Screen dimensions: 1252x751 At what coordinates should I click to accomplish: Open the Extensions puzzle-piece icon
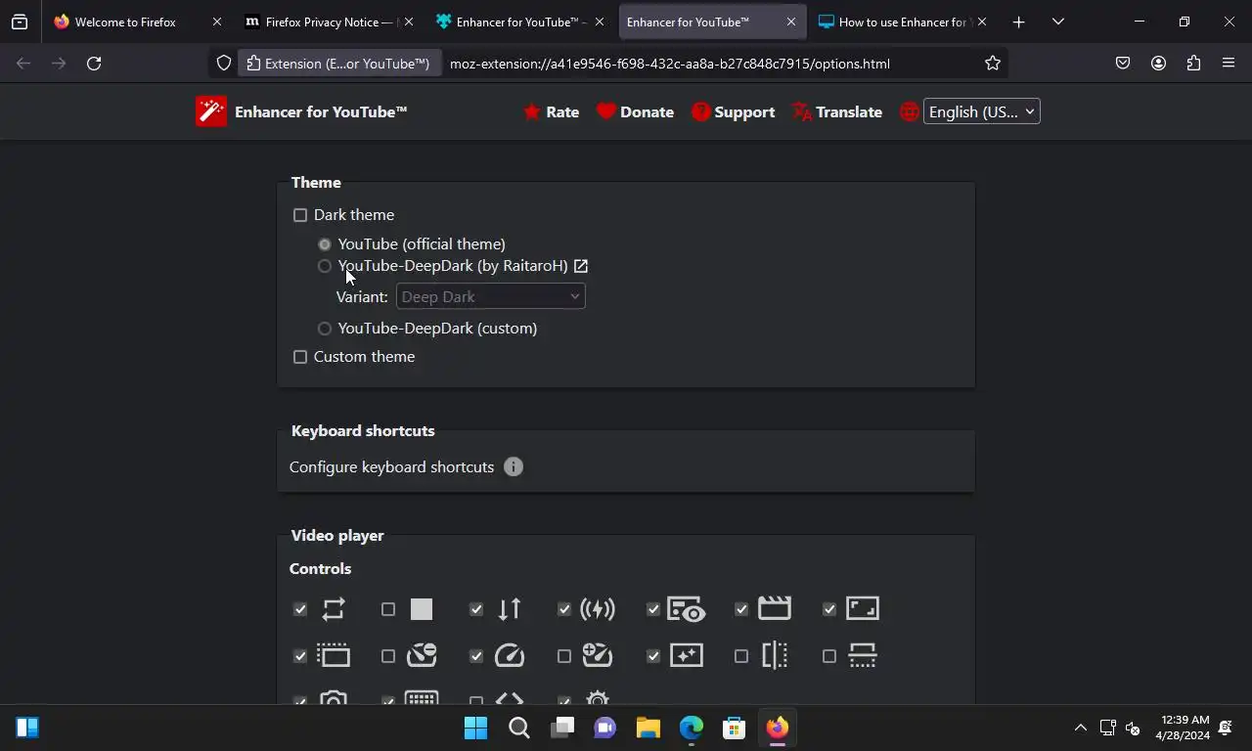[x=1193, y=63]
